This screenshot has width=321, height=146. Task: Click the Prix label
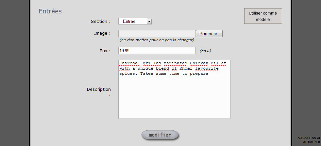(x=104, y=51)
